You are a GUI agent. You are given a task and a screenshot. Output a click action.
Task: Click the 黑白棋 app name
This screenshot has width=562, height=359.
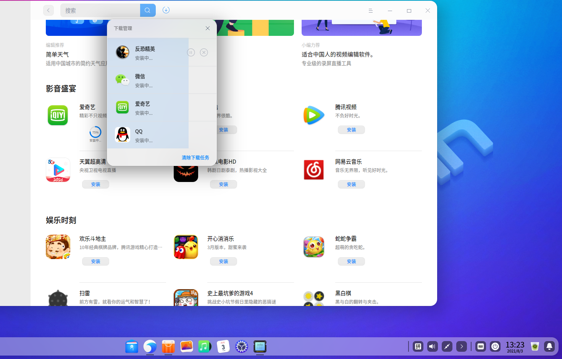343,293
